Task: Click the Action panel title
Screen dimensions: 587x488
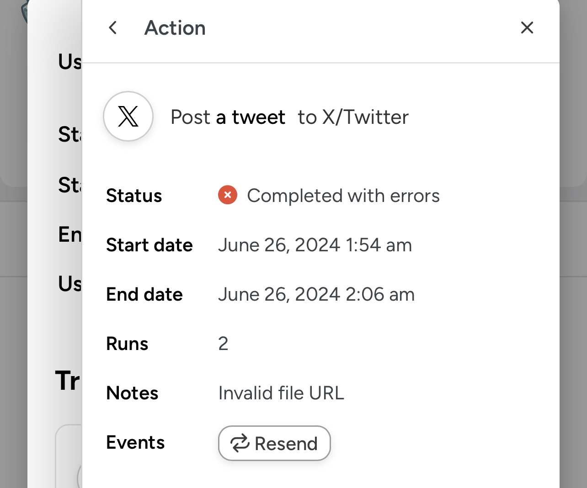Action: point(175,28)
